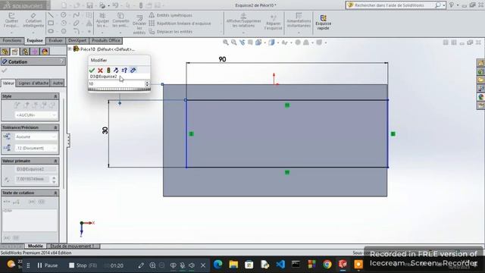This screenshot has width=485, height=273.
Task: Open the Aucune tolerance dropdown
Action: tap(36, 136)
